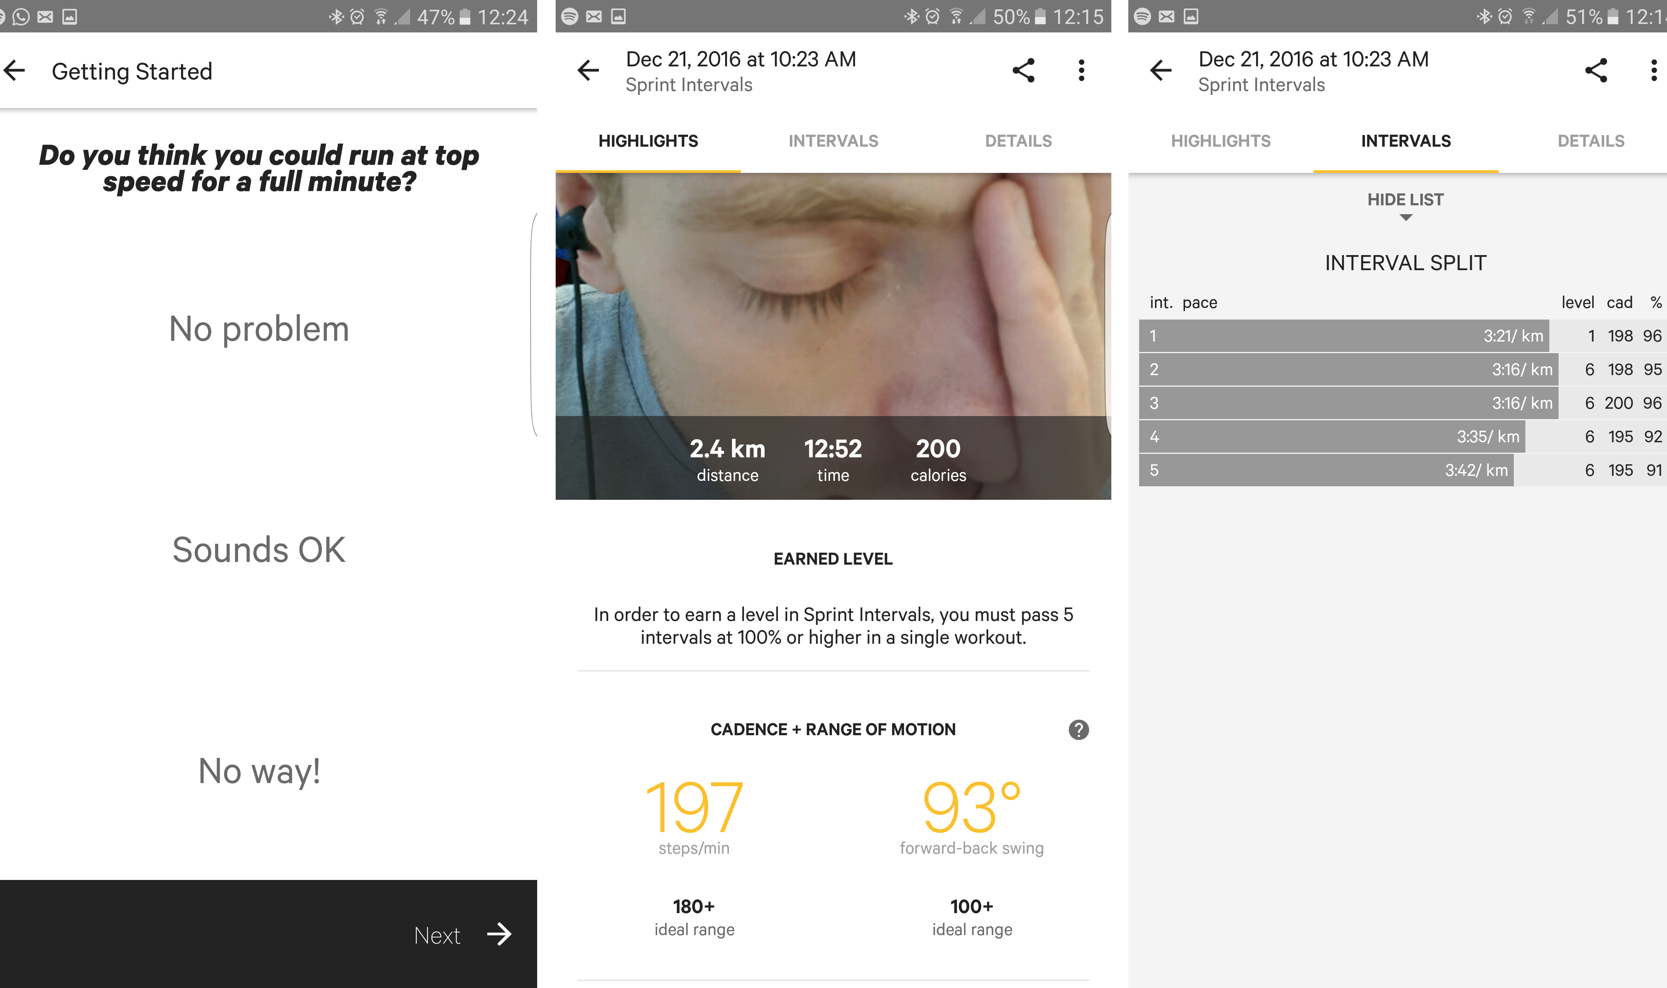
Task: Tap the HIDE LIST dropdown triangle
Action: [1405, 218]
